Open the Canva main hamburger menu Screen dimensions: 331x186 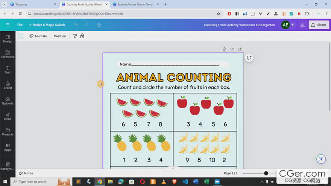point(8,25)
